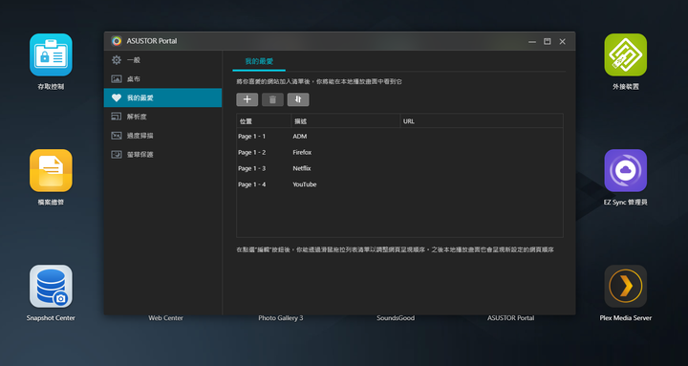
Task: Close the ASUSTOR Portal window
Action: coord(563,41)
